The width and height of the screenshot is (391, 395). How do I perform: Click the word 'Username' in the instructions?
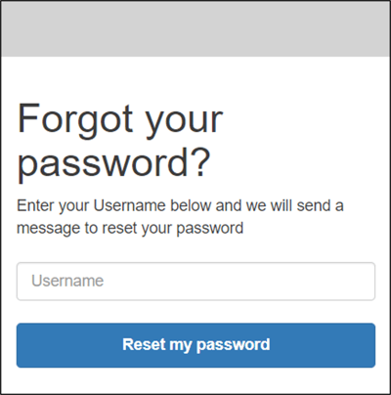[130, 206]
